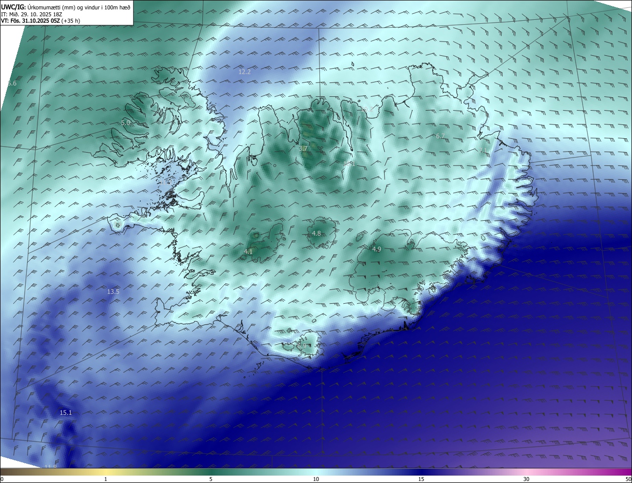Screen dimensions: 632x483
Task: Click the 5.0 value label in the Westfjords
Action: coord(125,122)
